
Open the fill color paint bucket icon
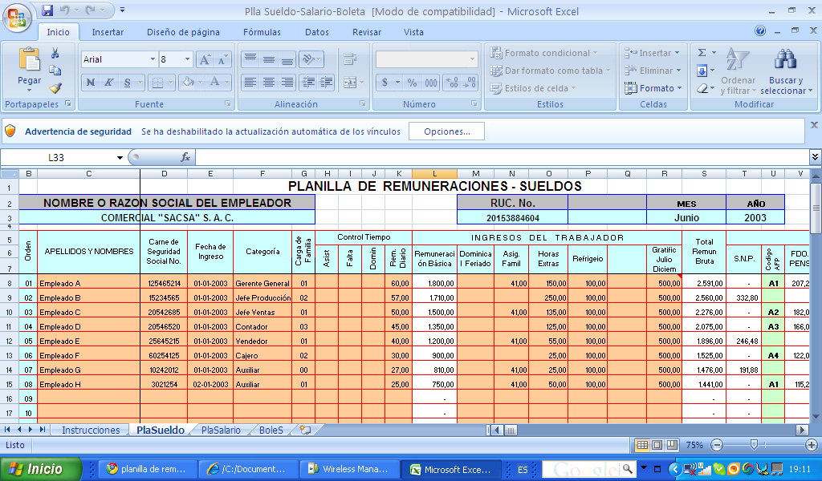point(186,82)
